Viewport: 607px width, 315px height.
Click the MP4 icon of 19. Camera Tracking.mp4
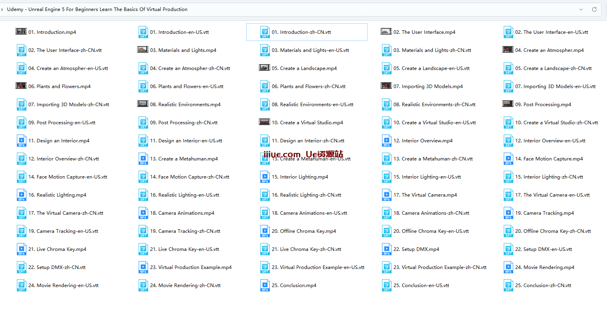[509, 213]
